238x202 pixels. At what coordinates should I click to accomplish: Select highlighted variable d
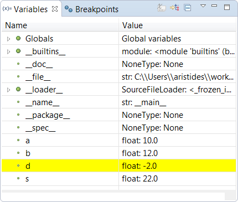(119, 166)
